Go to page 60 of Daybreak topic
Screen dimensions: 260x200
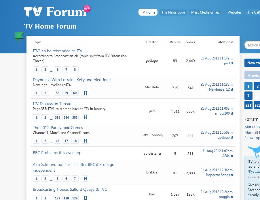coord(75,93)
